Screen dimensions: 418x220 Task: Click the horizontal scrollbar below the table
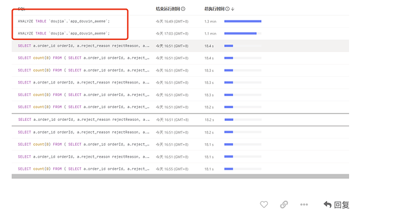pyautogui.click(x=180, y=176)
